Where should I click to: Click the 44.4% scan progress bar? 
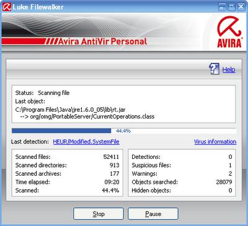(x=124, y=131)
